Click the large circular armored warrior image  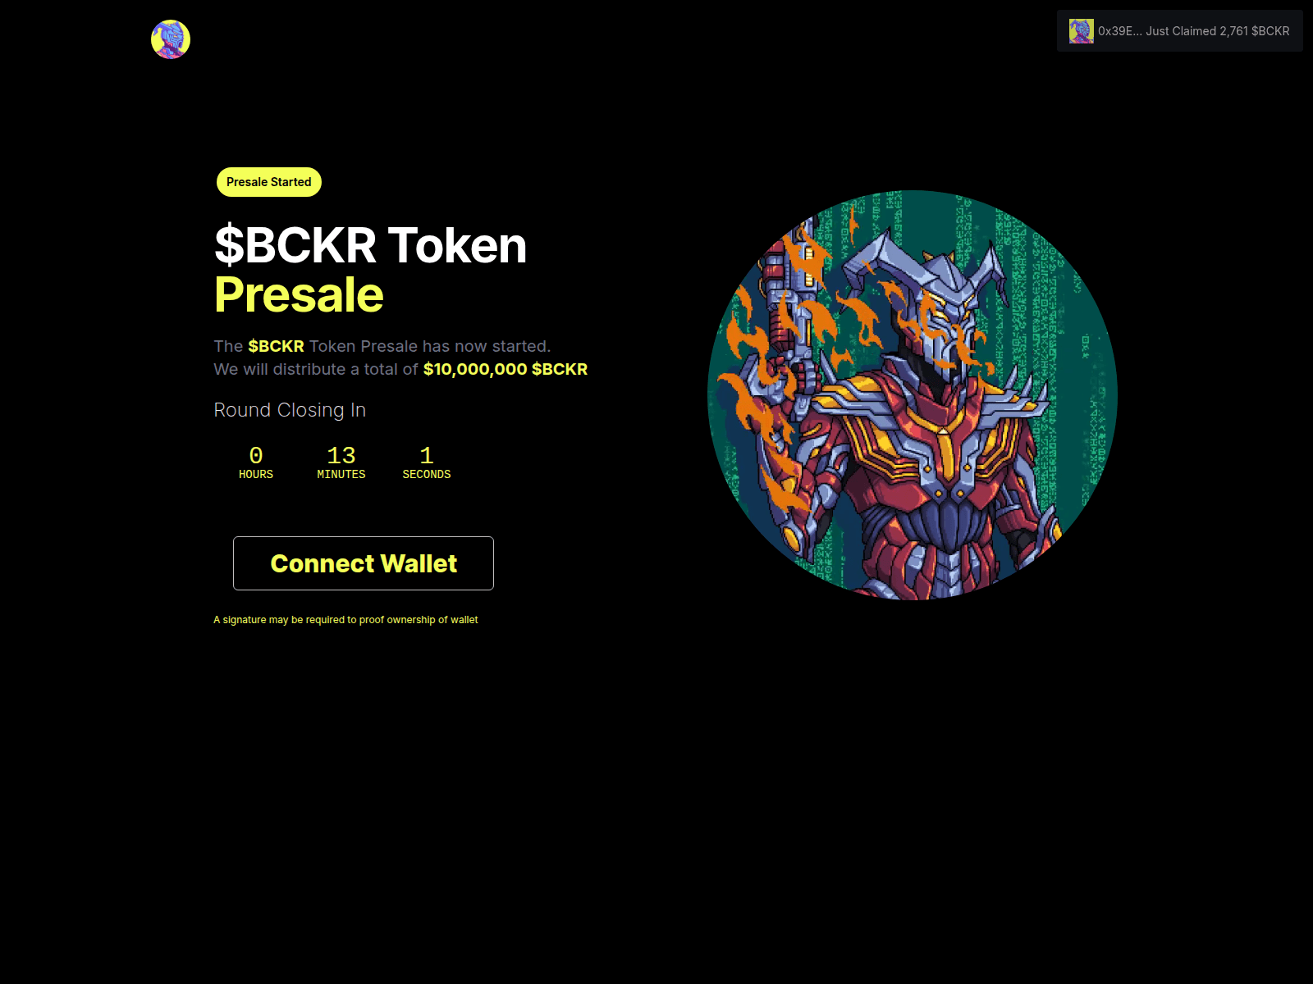(913, 395)
